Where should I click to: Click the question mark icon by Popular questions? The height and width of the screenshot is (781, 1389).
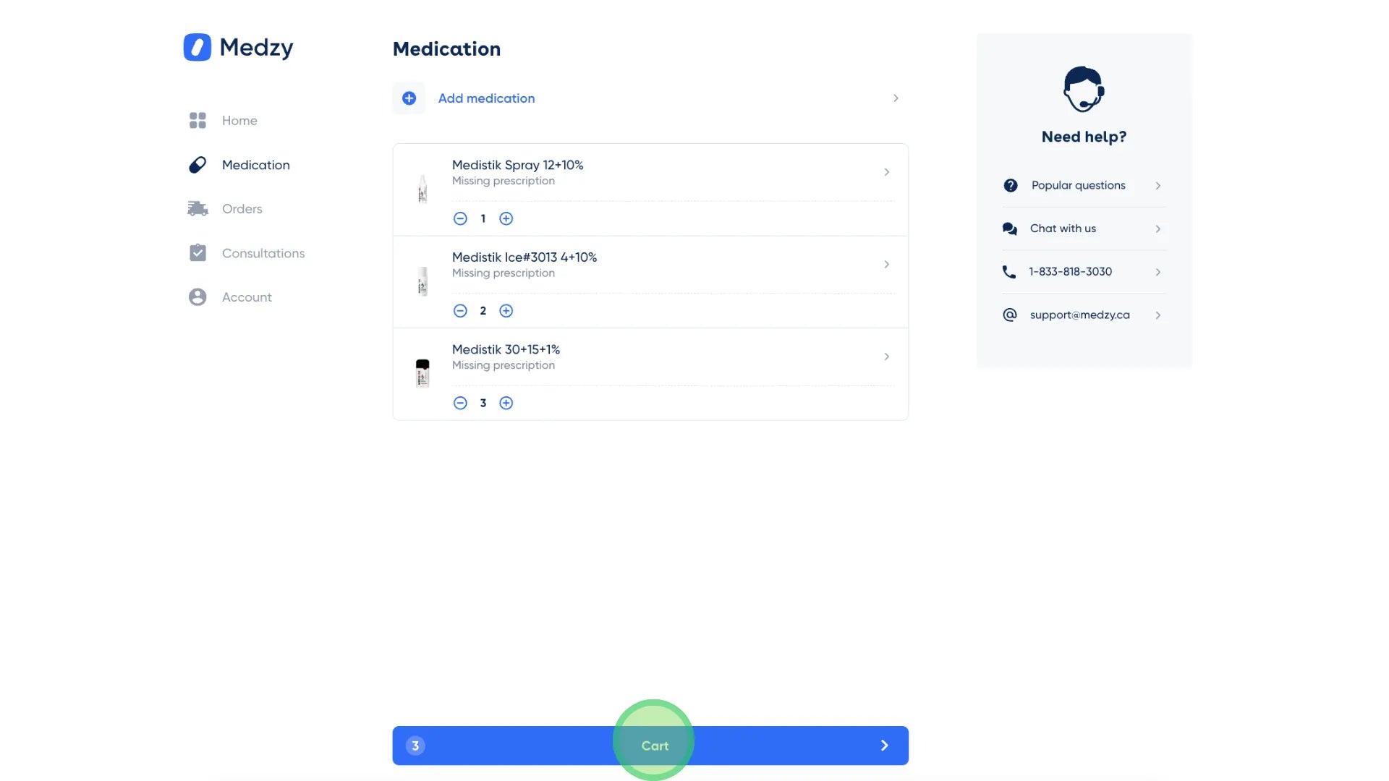[1010, 185]
